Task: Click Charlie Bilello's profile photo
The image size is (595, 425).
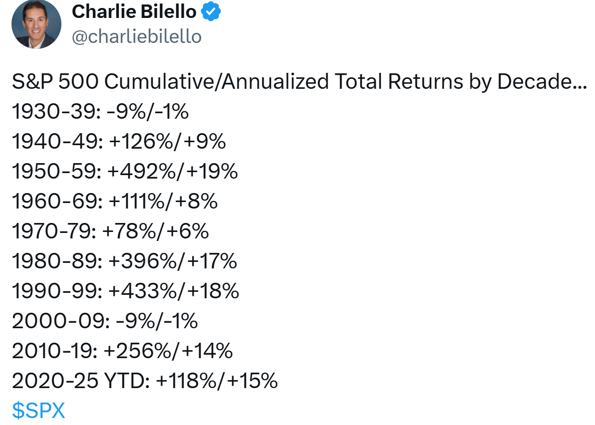Action: tap(36, 24)
